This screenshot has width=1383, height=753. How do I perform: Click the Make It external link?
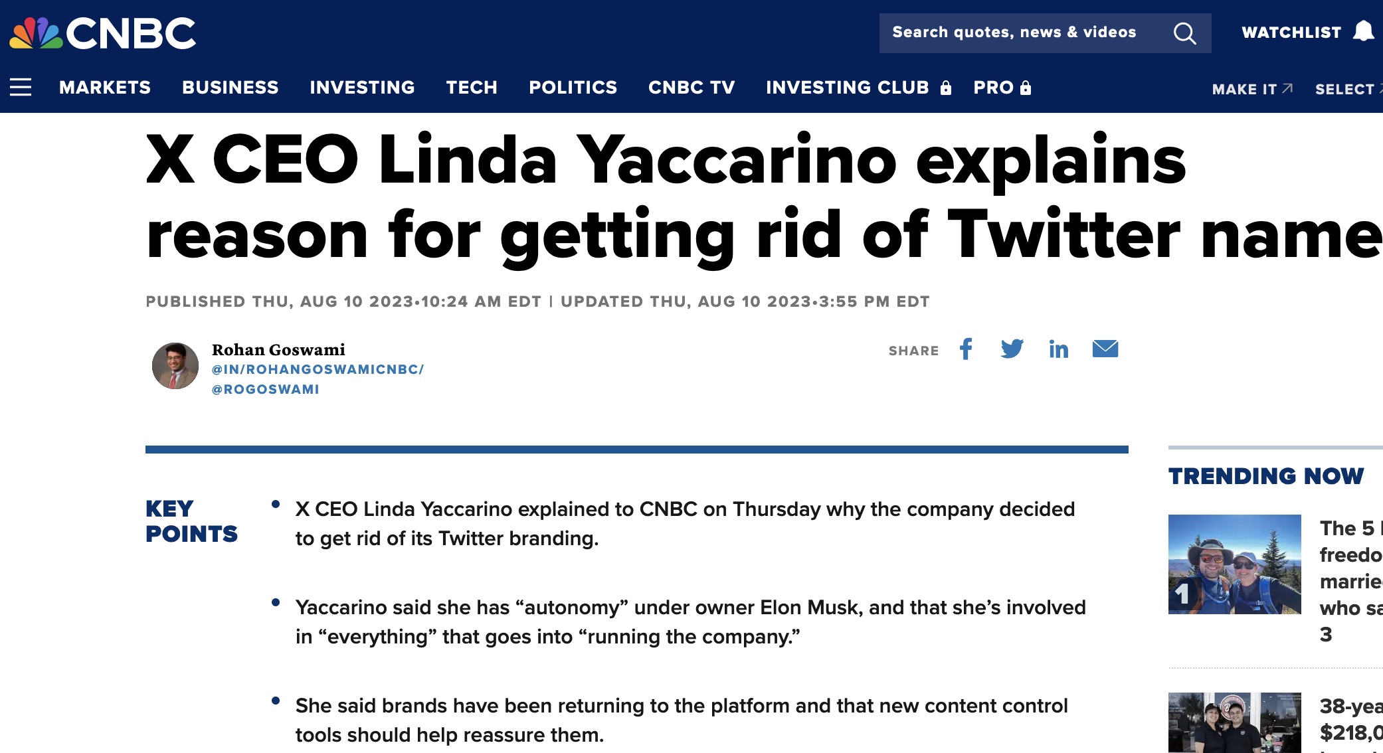[1251, 89]
